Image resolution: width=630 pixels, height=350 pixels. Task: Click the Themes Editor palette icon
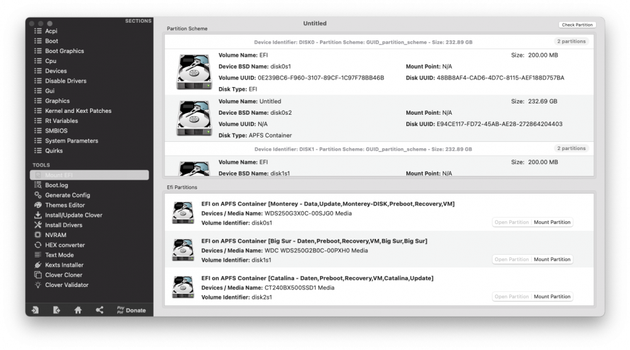coord(38,205)
